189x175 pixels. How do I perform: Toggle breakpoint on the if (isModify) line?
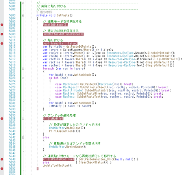pyautogui.click(x=2, y=119)
